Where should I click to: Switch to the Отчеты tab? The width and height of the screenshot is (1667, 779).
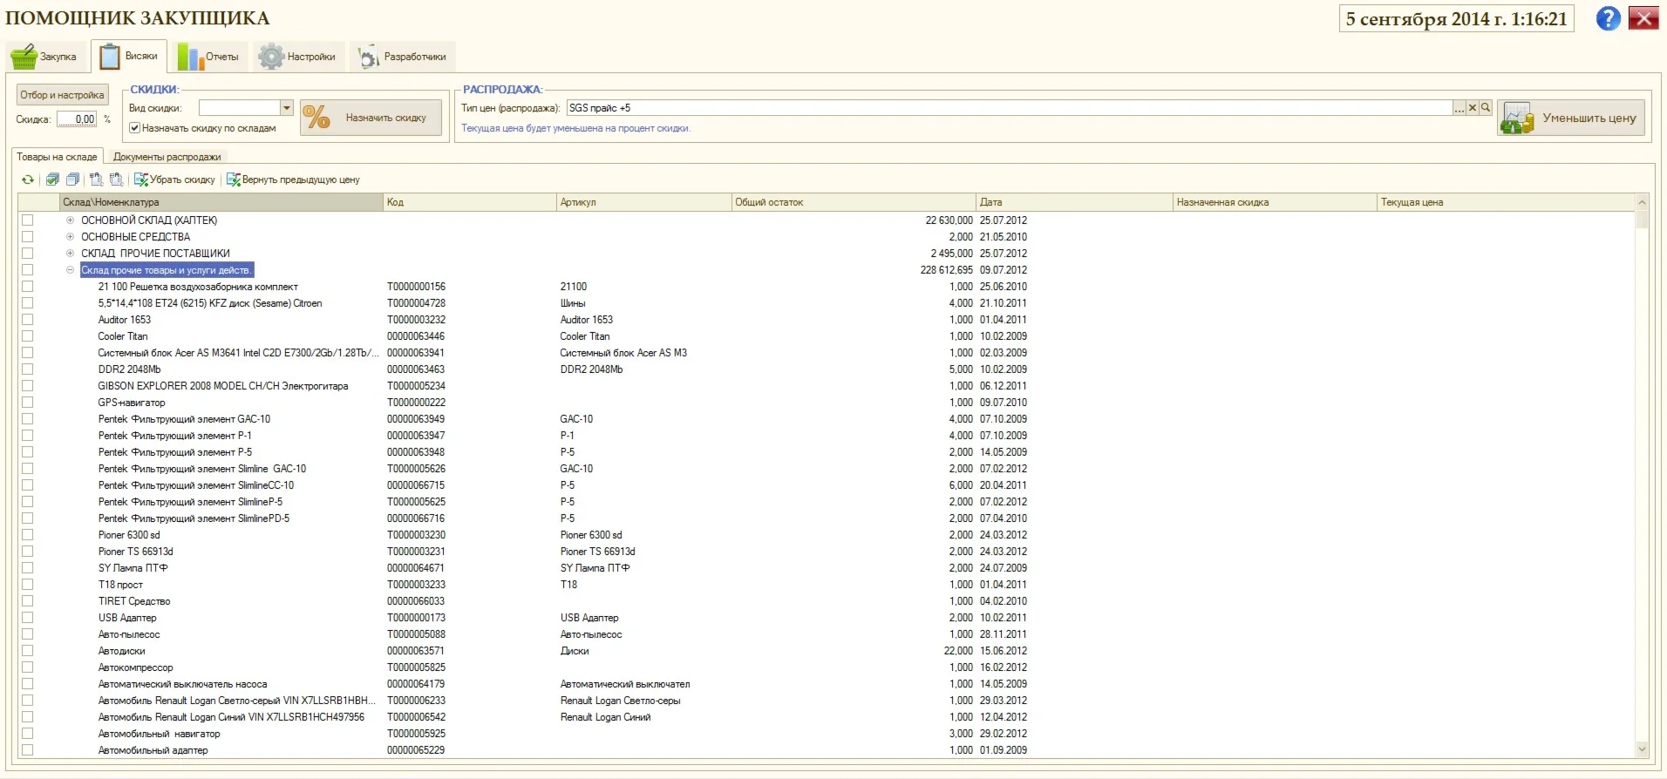(x=209, y=57)
